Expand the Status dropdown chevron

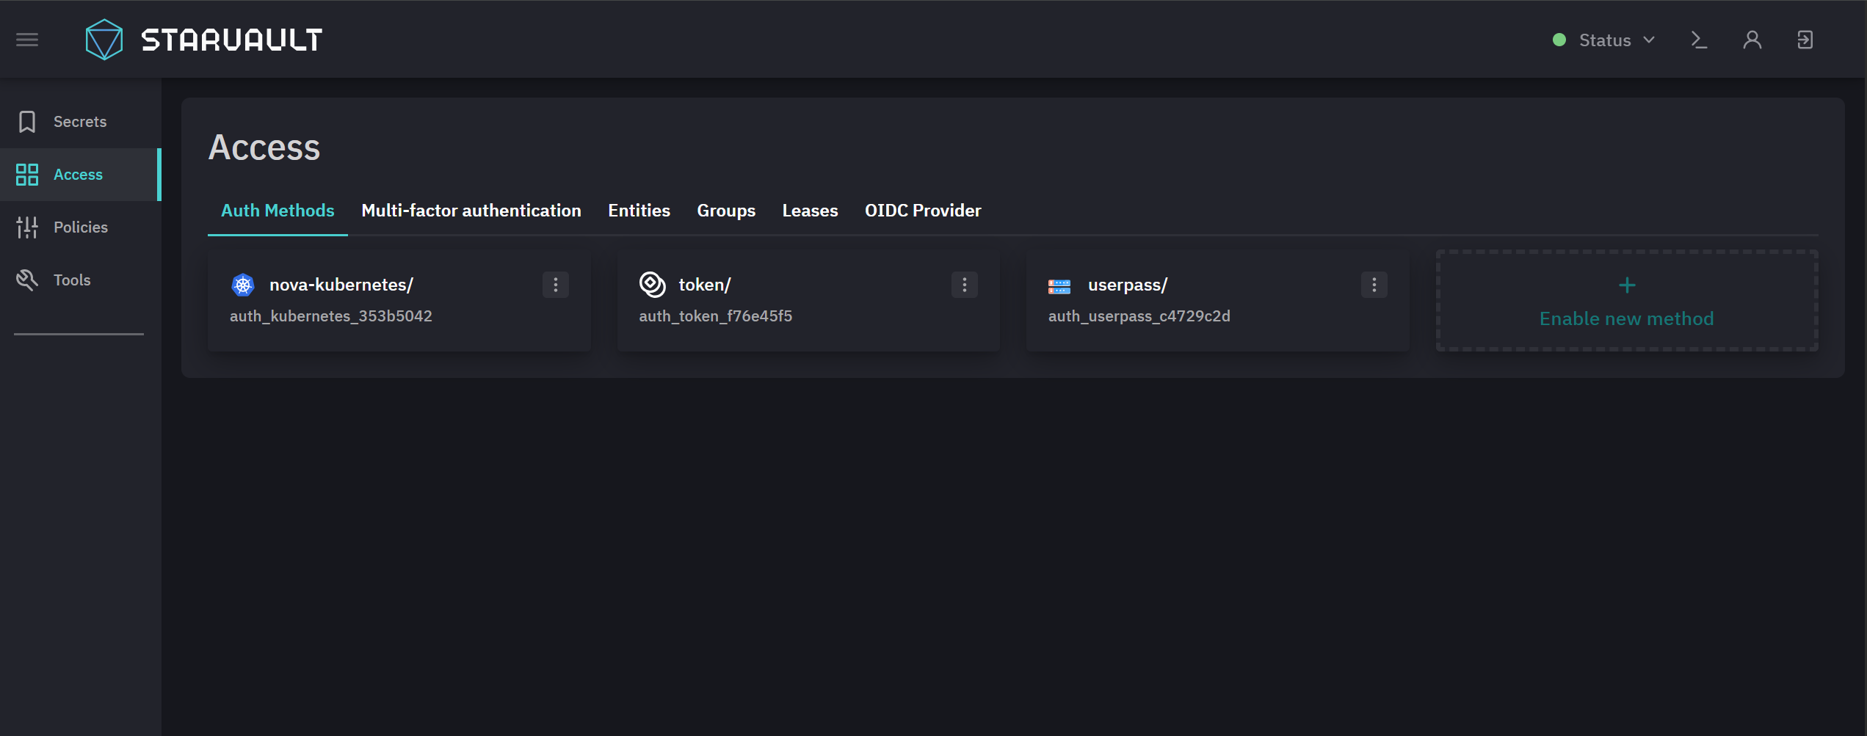click(x=1649, y=40)
